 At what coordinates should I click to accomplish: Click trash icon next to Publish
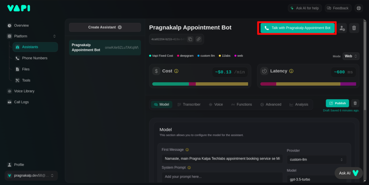pyautogui.click(x=355, y=103)
